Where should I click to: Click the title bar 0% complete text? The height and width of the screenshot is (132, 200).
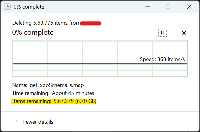[x=29, y=7]
